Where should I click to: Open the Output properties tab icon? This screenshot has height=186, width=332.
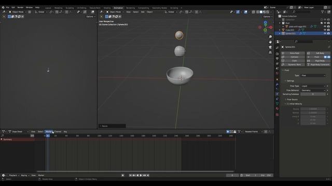(x=277, y=58)
